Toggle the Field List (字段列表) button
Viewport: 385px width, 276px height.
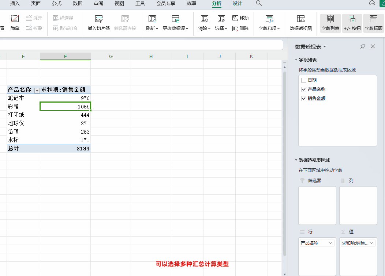pyautogui.click(x=330, y=23)
